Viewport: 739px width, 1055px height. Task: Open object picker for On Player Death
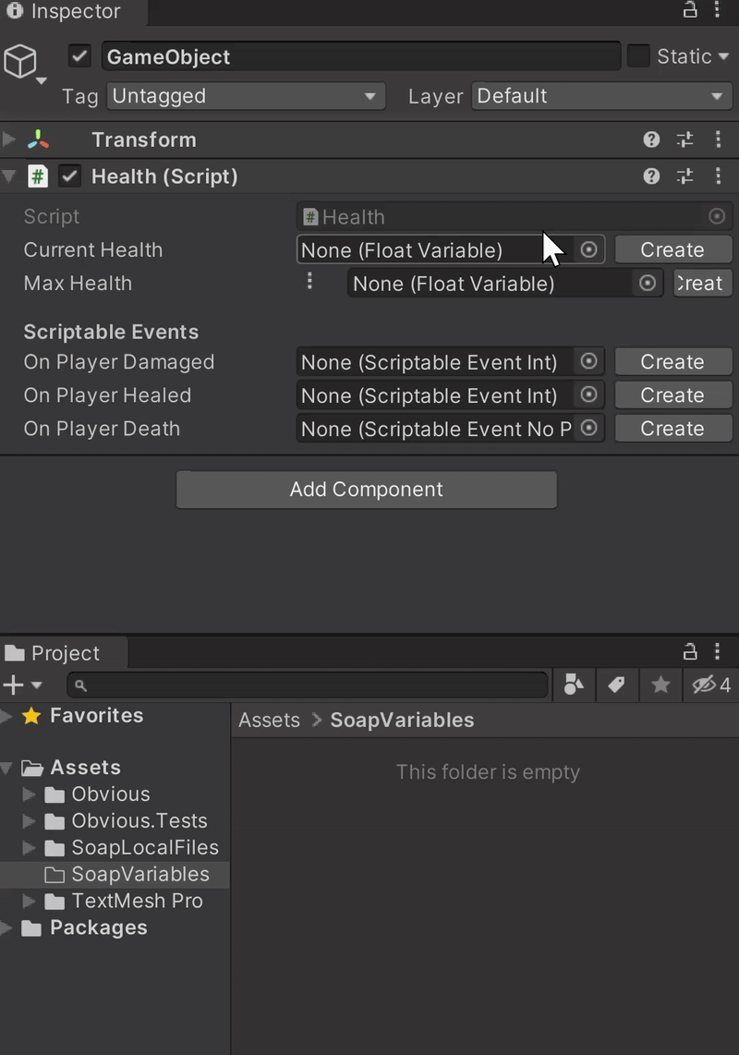click(x=588, y=429)
